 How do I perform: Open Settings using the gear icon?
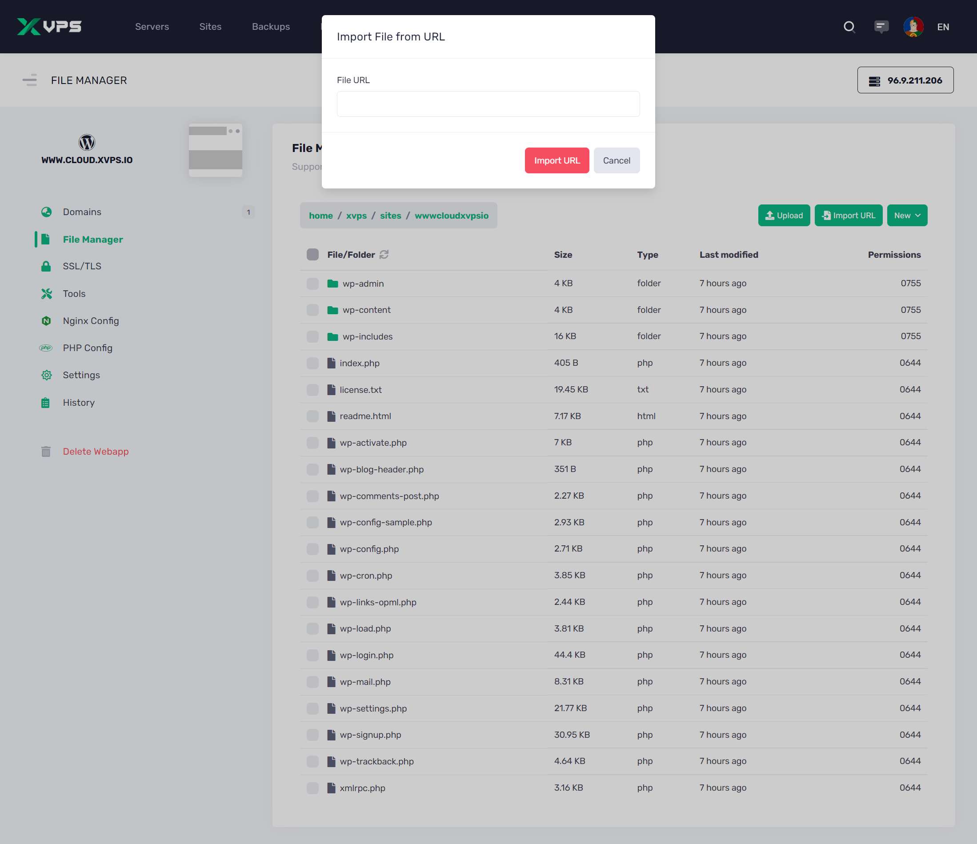(46, 375)
